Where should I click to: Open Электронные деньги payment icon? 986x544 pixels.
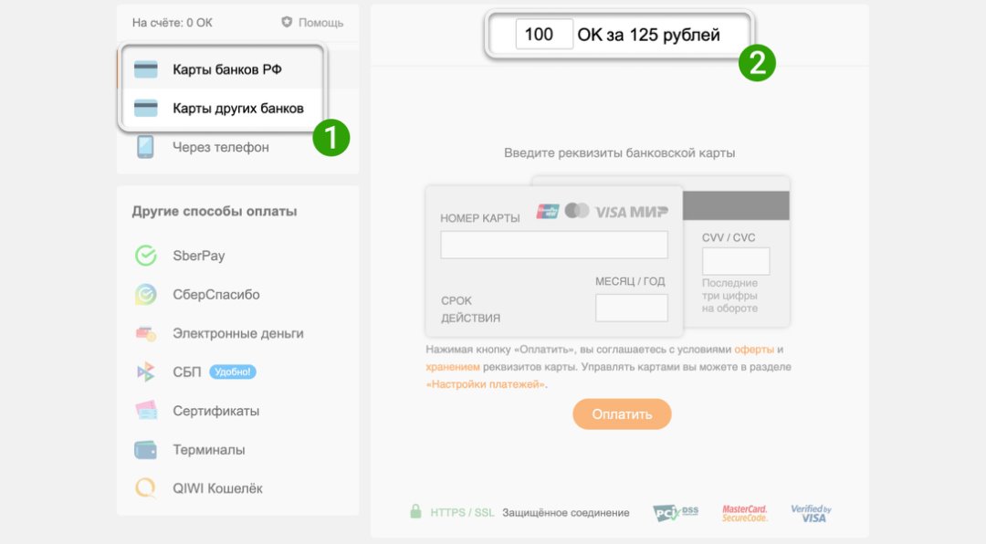tap(146, 333)
